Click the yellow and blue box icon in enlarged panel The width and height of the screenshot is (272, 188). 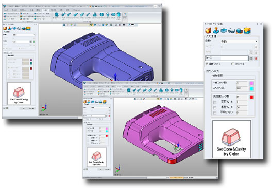(247, 31)
